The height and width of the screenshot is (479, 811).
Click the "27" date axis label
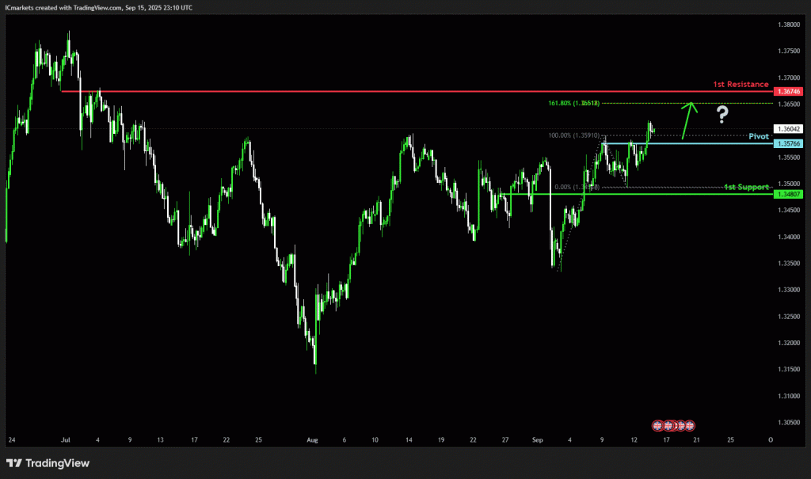coord(505,440)
